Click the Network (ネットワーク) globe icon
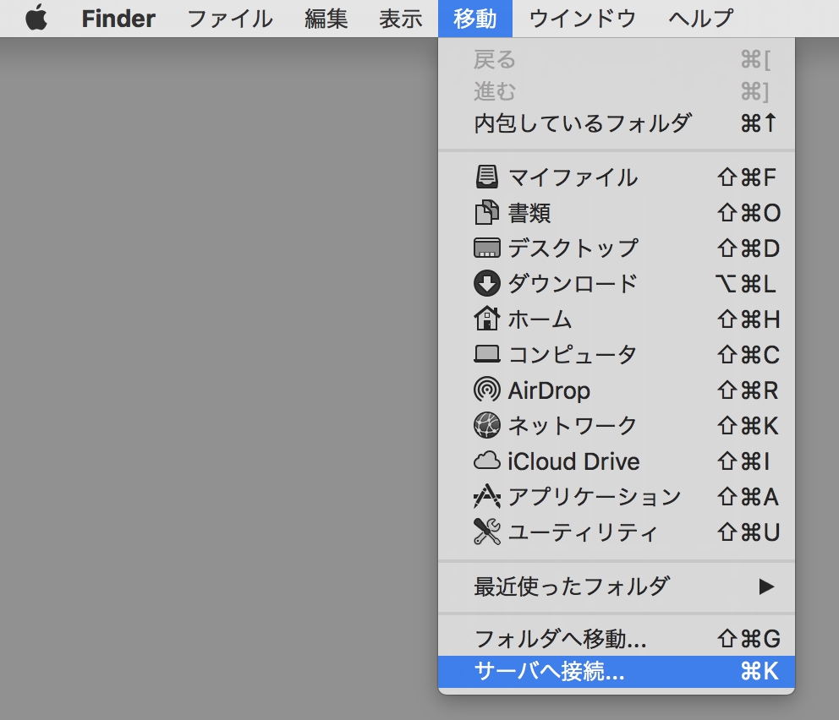This screenshot has width=839, height=720. 487,426
